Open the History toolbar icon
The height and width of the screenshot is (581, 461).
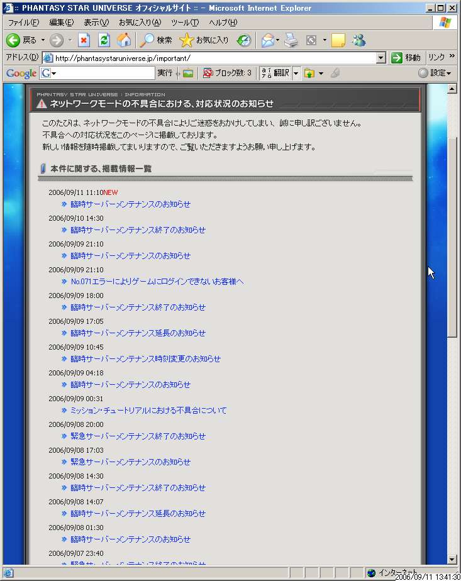coord(244,40)
